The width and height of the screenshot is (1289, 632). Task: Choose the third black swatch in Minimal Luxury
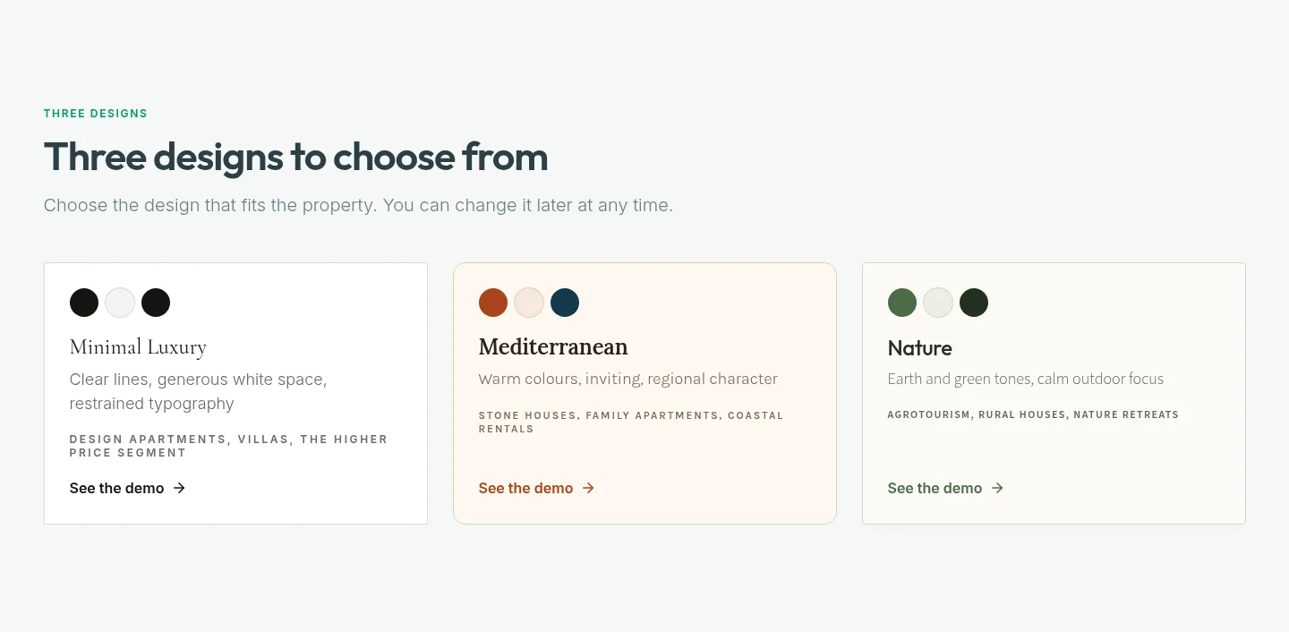click(x=156, y=303)
